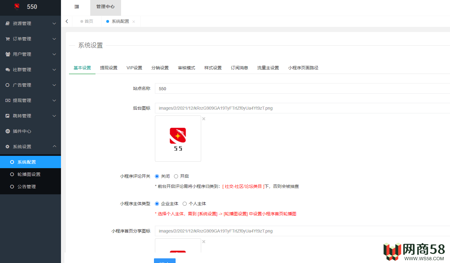Open 轮播图设置 in the sidebar
Screen dimensions: 450x263
click(x=30, y=174)
